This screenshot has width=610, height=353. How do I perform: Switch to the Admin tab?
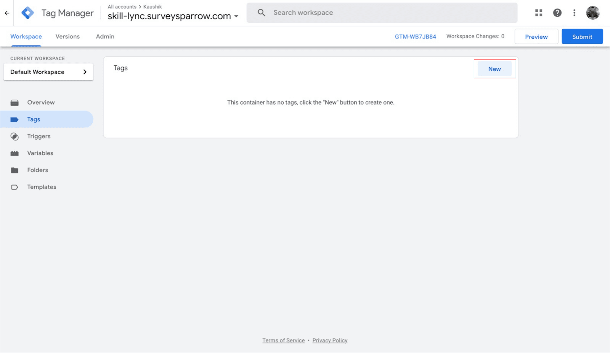(105, 37)
